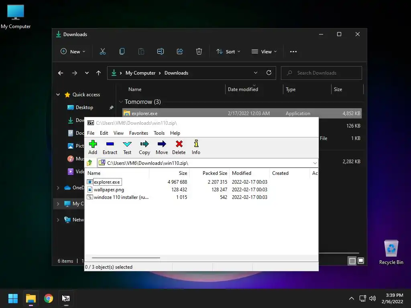Screen dimensions: 411x308
Task: Click the Paste icon in Downloads toolbar
Action: (x=141, y=52)
